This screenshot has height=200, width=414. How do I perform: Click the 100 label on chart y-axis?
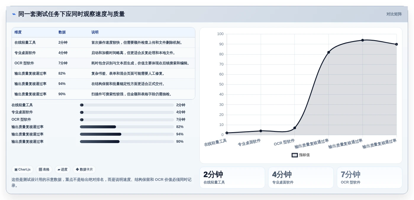[x=220, y=34]
